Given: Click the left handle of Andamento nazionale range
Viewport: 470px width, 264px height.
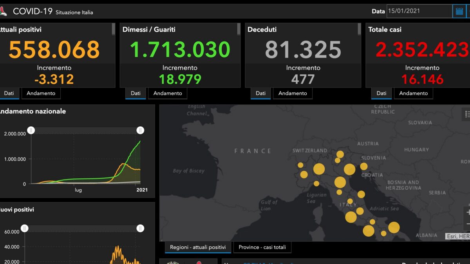Looking at the screenshot, I should [x=31, y=130].
